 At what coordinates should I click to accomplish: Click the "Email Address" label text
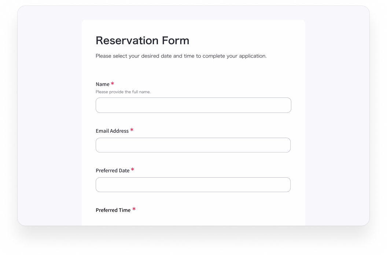[112, 131]
